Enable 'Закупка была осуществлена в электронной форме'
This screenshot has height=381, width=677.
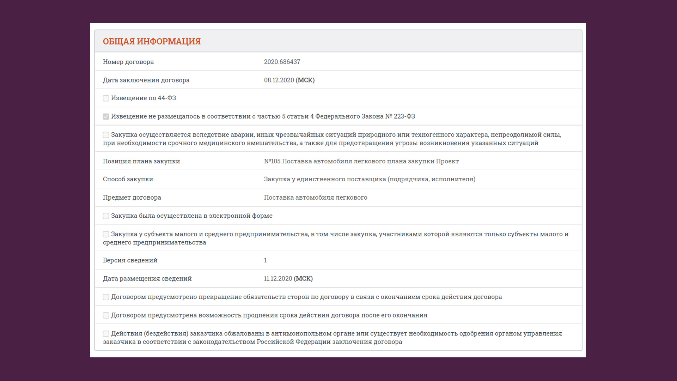click(x=106, y=216)
